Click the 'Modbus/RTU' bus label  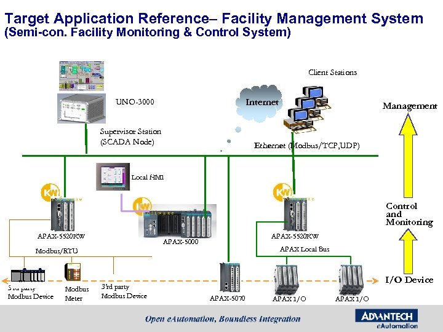pos(57,251)
